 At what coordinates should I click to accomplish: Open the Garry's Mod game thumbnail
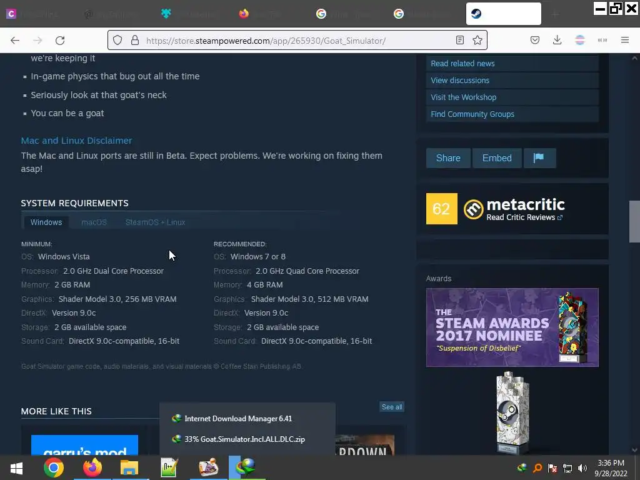pyautogui.click(x=84, y=445)
